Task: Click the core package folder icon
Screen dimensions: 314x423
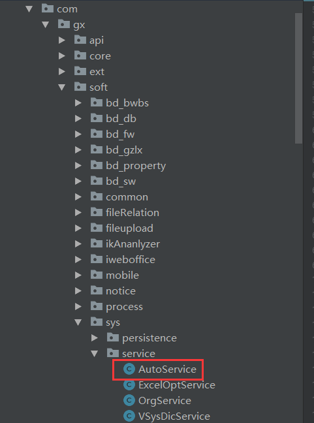Action: pos(80,55)
